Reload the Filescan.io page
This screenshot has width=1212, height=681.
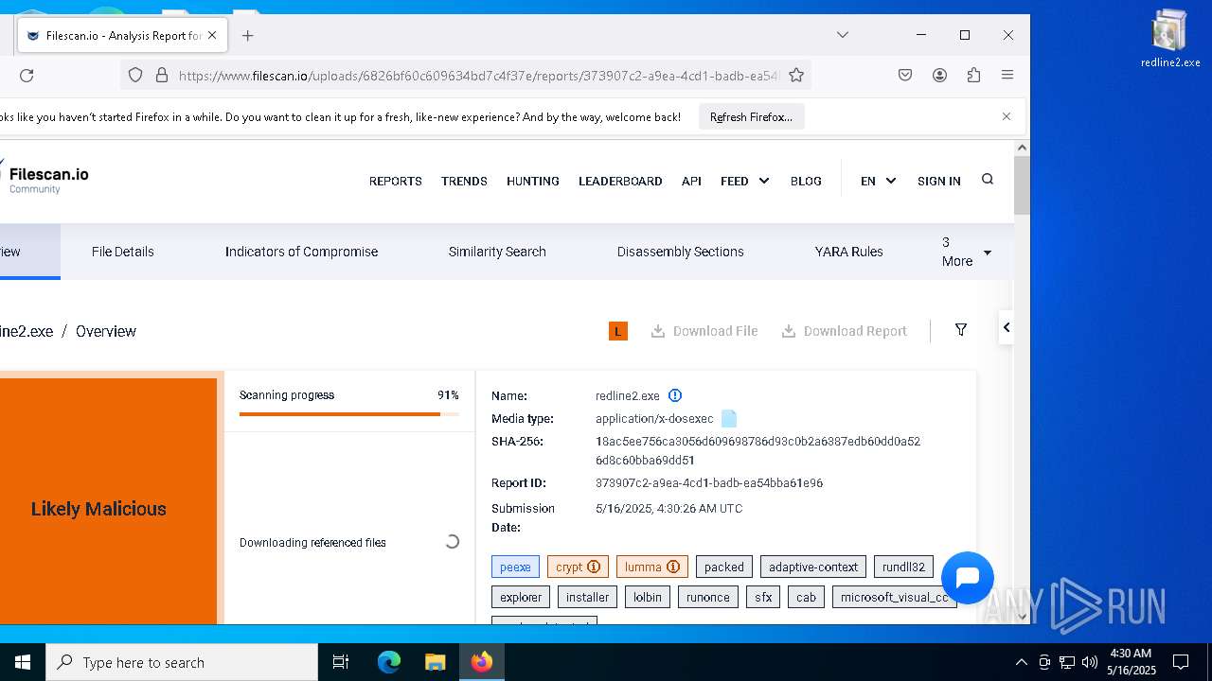[27, 75]
